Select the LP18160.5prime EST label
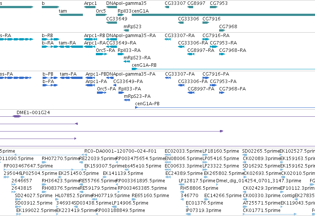Viewport: 315px width, 216px height. [221, 151]
